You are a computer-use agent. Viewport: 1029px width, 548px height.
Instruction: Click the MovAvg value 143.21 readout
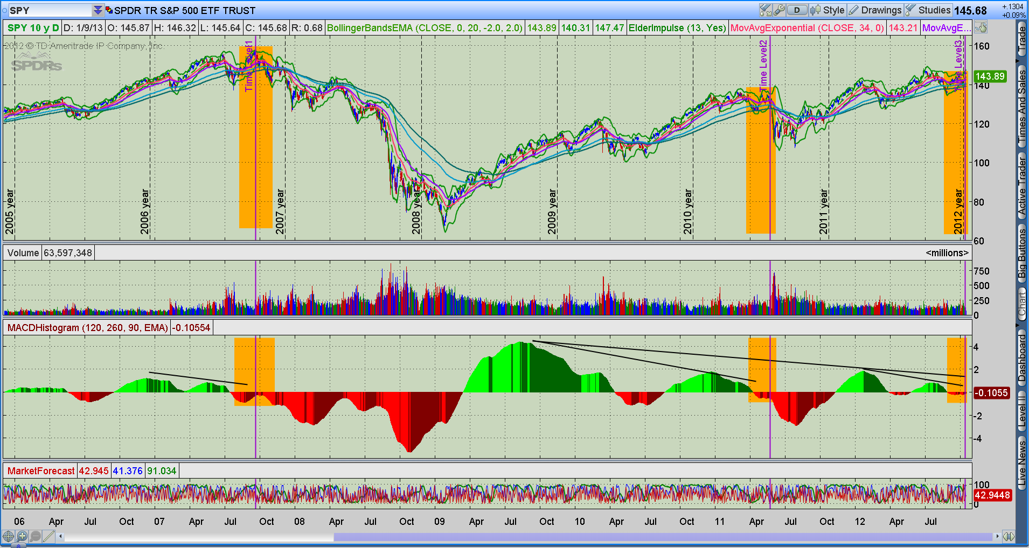click(903, 28)
